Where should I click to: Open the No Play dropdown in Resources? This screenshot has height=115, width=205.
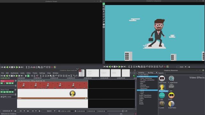[x=152, y=73]
